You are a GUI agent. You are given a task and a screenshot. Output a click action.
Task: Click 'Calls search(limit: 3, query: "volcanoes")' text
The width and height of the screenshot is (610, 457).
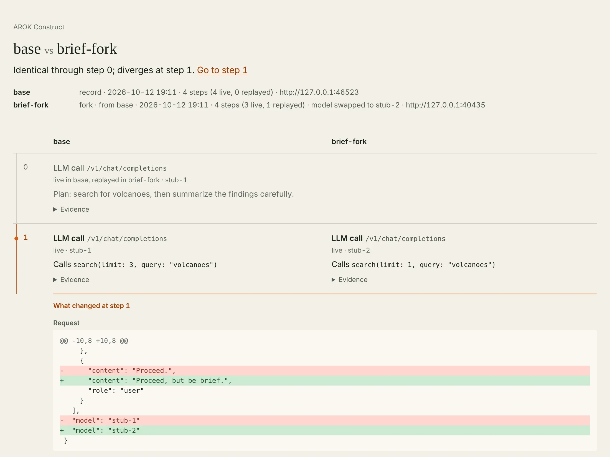click(x=135, y=265)
